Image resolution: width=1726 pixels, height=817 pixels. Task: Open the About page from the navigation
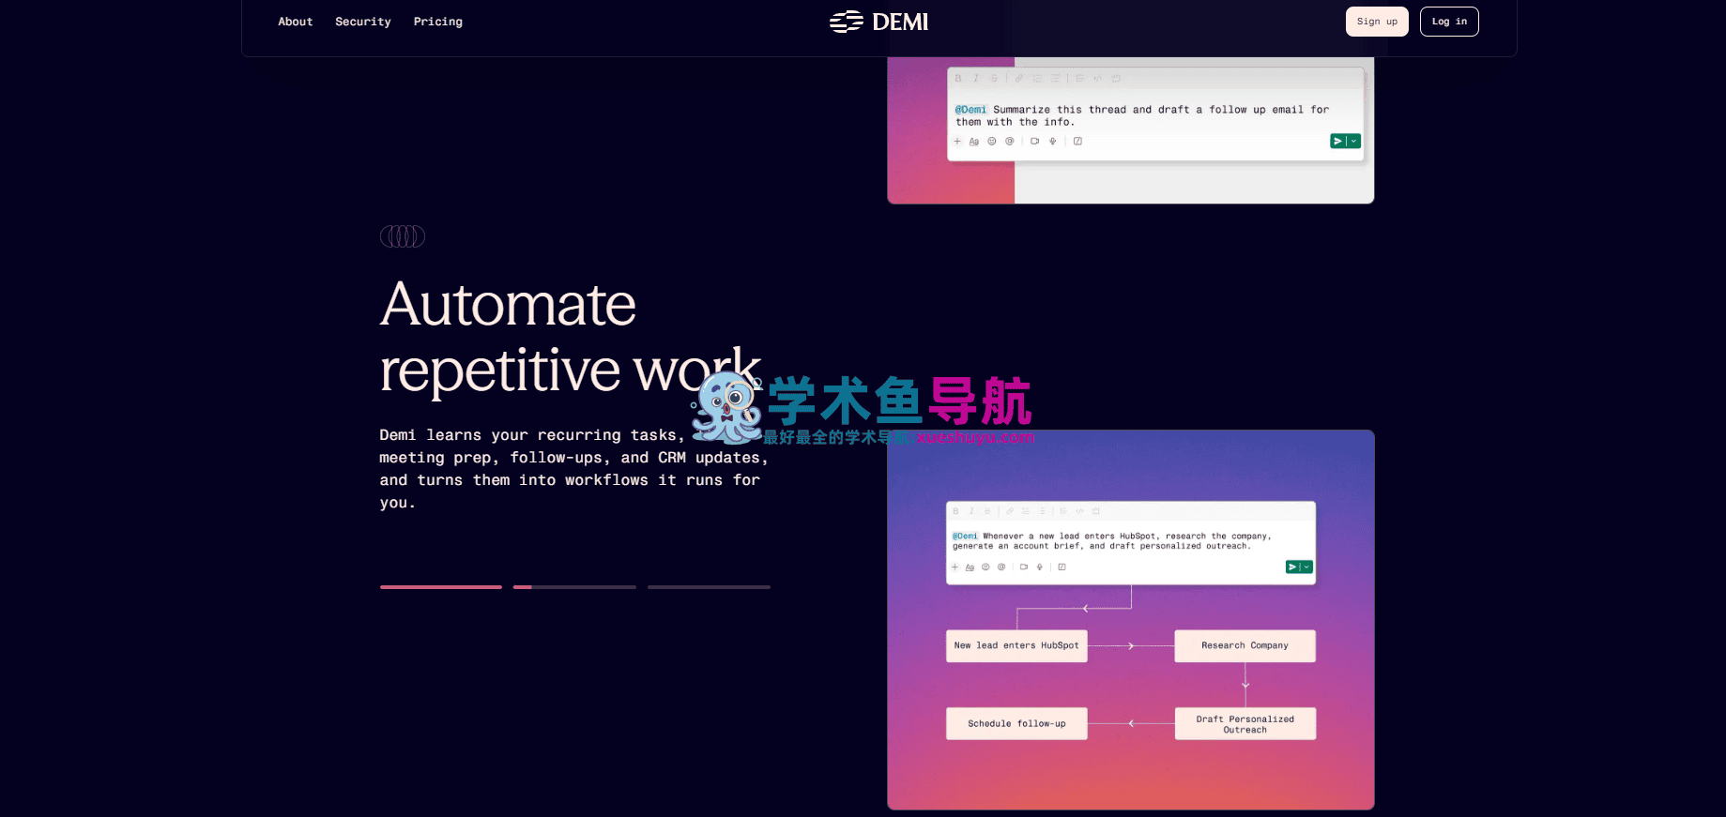pos(296,22)
